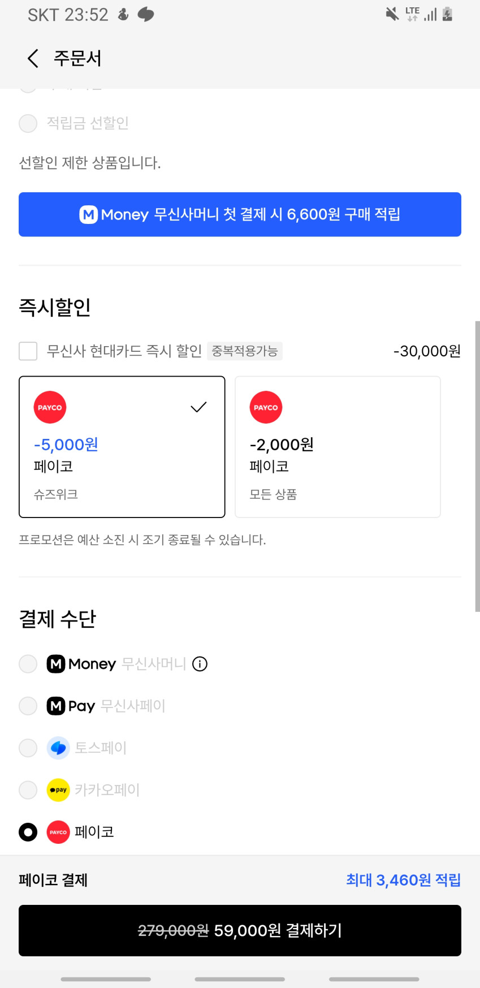Tap the 무신사머니 첫 결제 6,600원 적립 banner

click(240, 214)
